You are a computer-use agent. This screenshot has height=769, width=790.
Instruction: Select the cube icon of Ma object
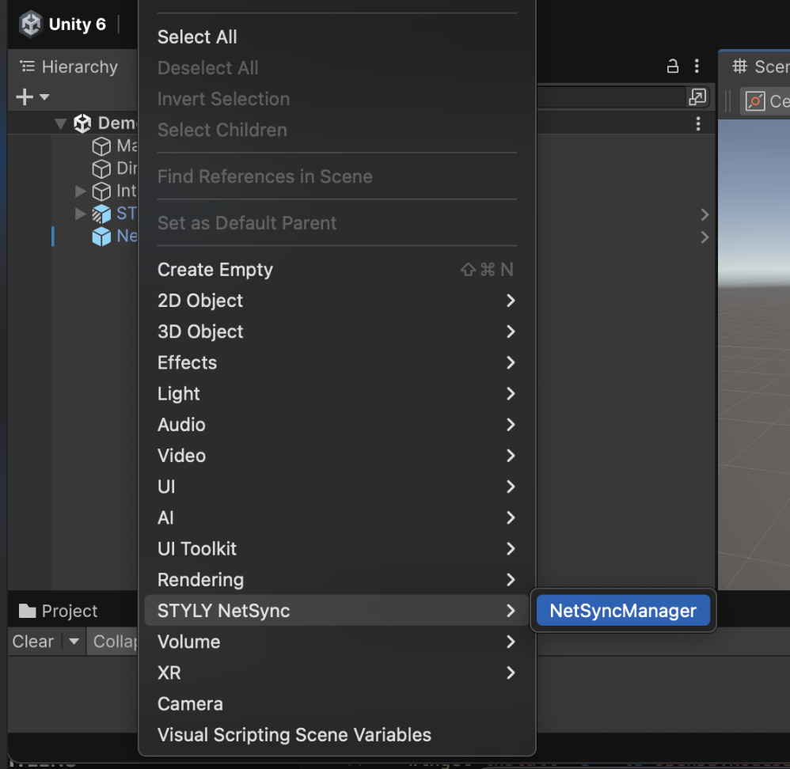[x=101, y=146]
